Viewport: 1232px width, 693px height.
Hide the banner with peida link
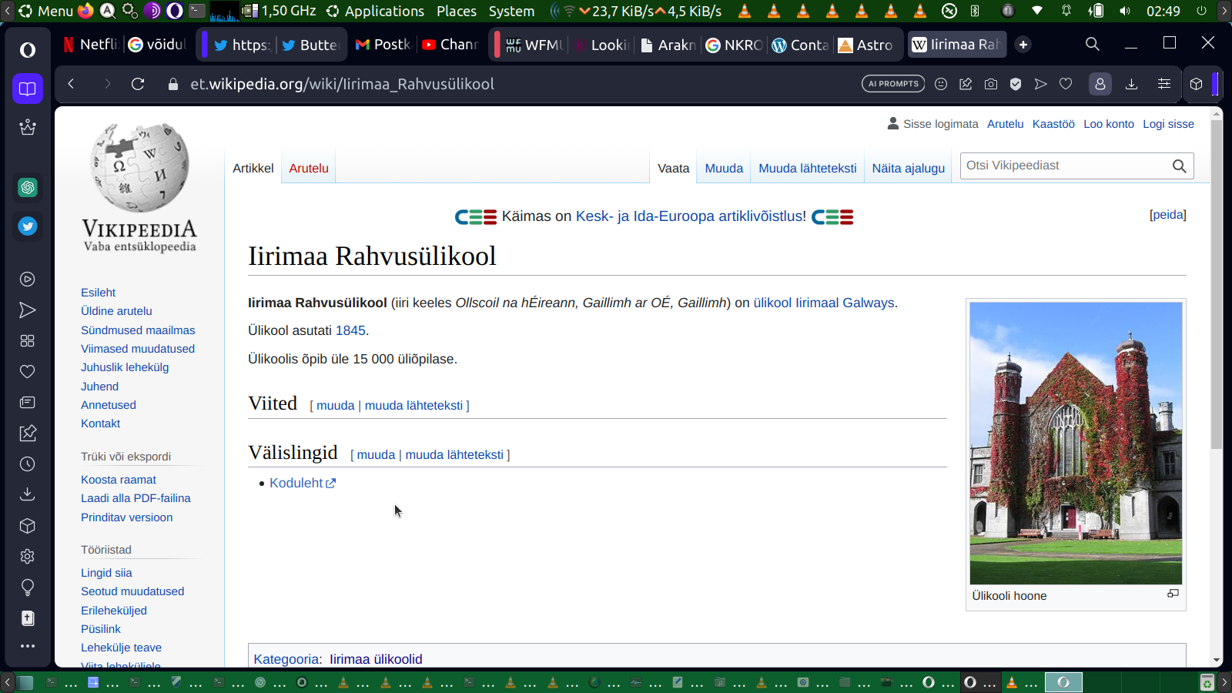click(x=1168, y=215)
